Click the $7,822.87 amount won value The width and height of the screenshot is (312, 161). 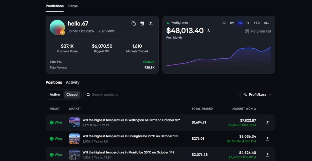coord(248,120)
